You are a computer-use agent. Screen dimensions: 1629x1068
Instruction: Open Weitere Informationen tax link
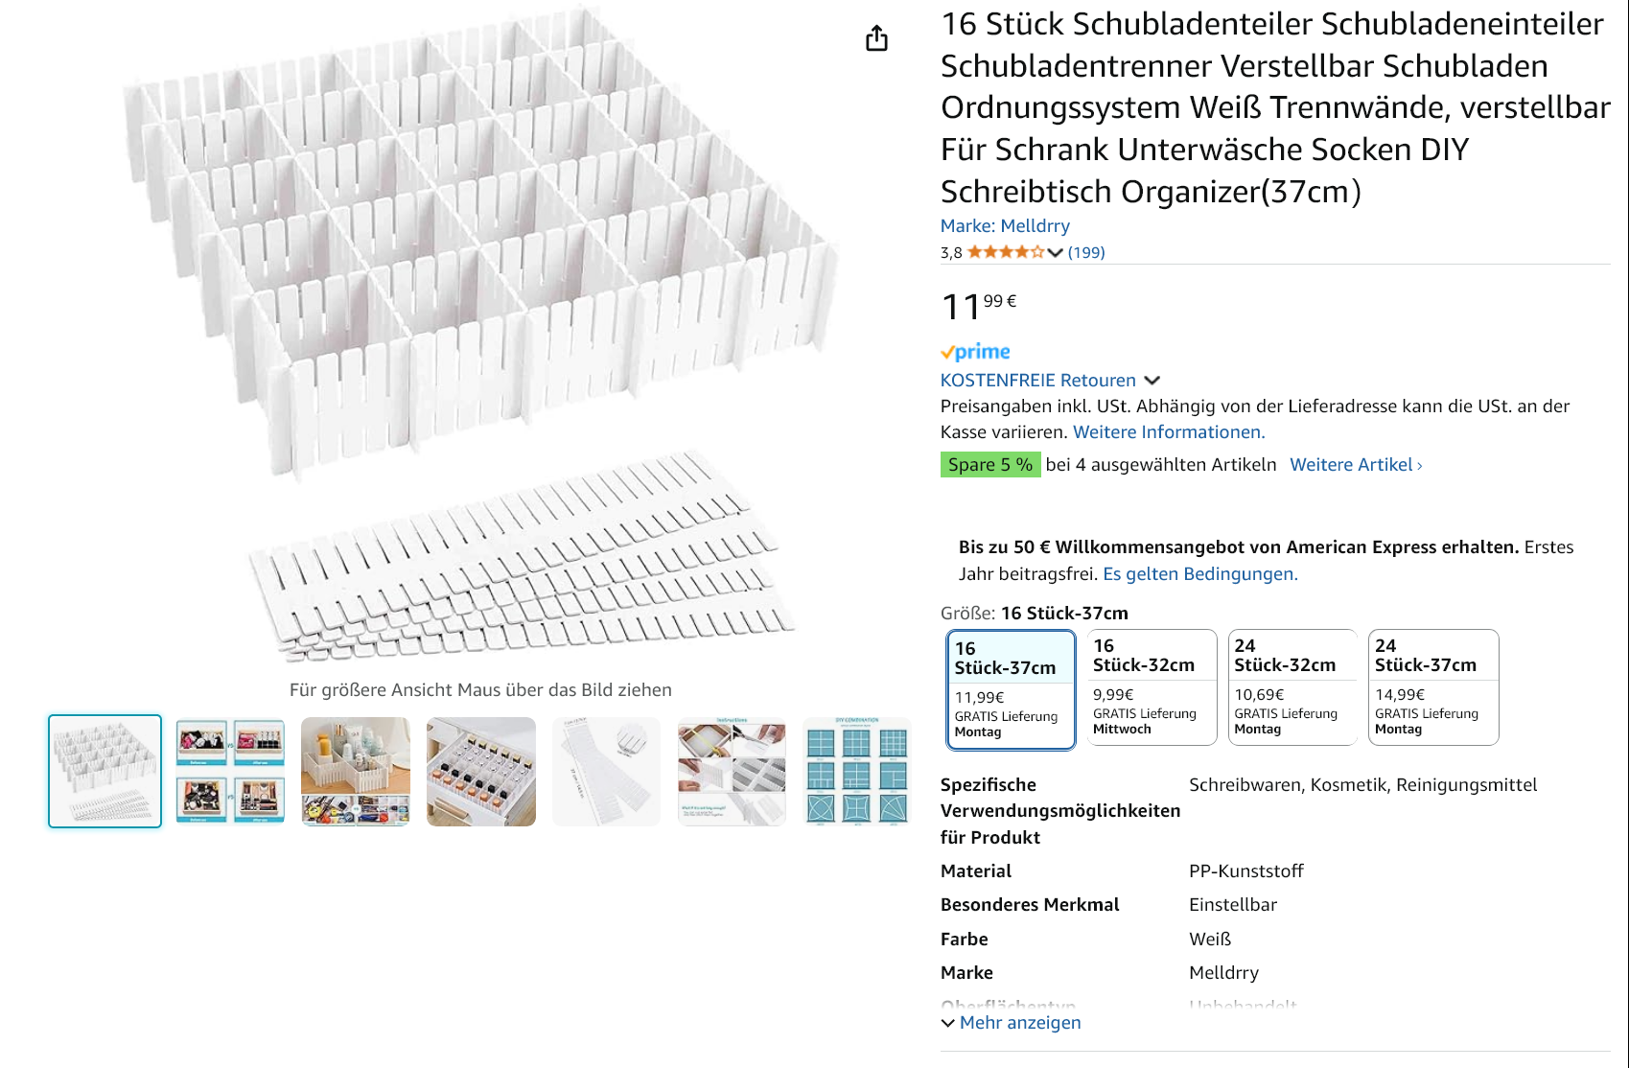[1169, 432]
